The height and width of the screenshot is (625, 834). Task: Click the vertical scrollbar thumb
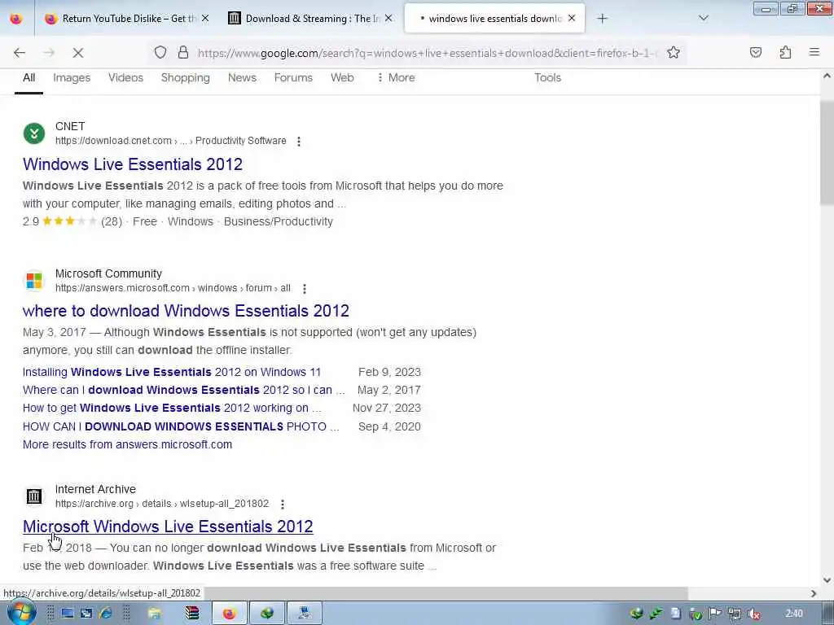tap(827, 153)
